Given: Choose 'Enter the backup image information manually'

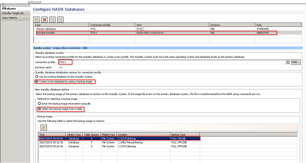Looking at the screenshot, I should [x=39, y=104].
